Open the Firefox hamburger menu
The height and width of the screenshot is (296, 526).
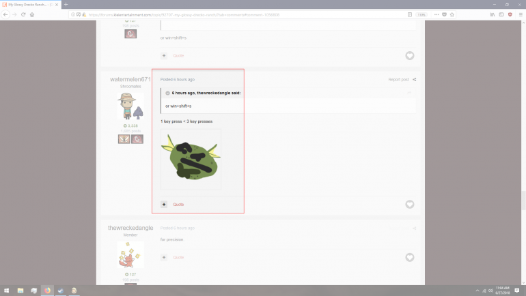[521, 15]
